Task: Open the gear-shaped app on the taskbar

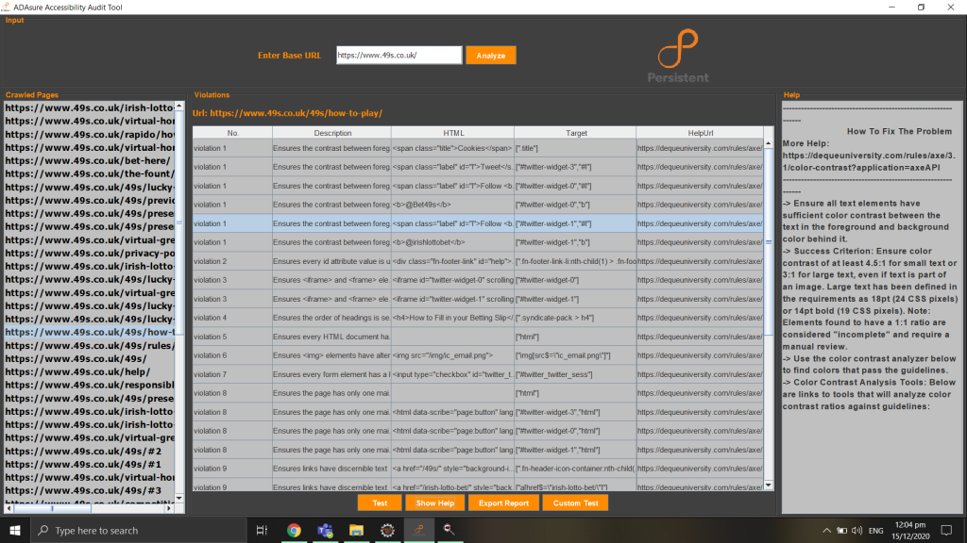Action: (x=387, y=530)
